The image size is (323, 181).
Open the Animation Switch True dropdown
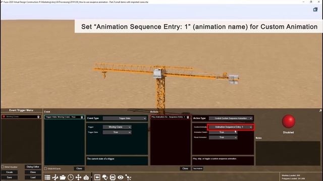(223, 132)
